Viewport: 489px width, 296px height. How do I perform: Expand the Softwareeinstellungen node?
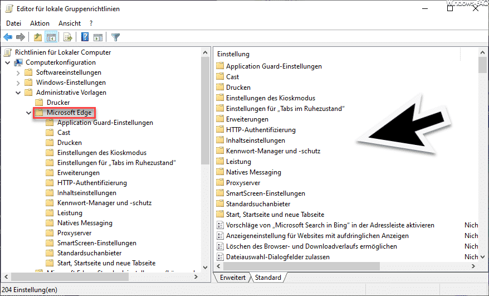click(18, 73)
